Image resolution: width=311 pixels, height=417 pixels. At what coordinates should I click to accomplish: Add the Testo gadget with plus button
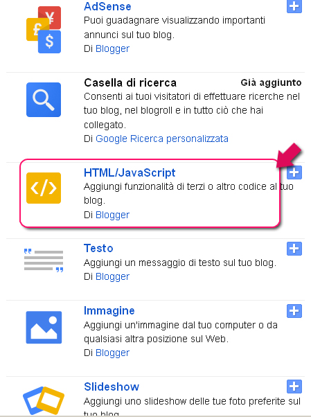[294, 249]
